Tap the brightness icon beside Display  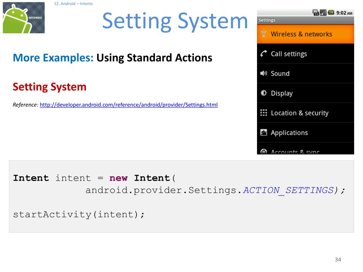(x=263, y=93)
